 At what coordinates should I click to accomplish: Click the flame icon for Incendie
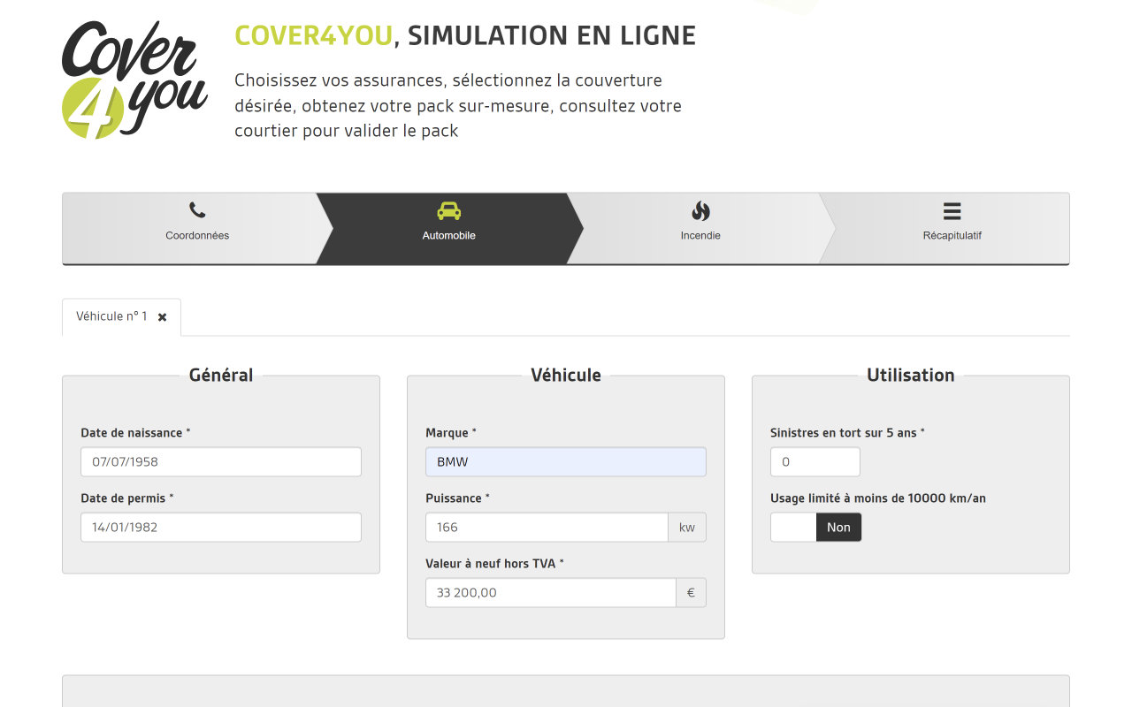point(700,210)
